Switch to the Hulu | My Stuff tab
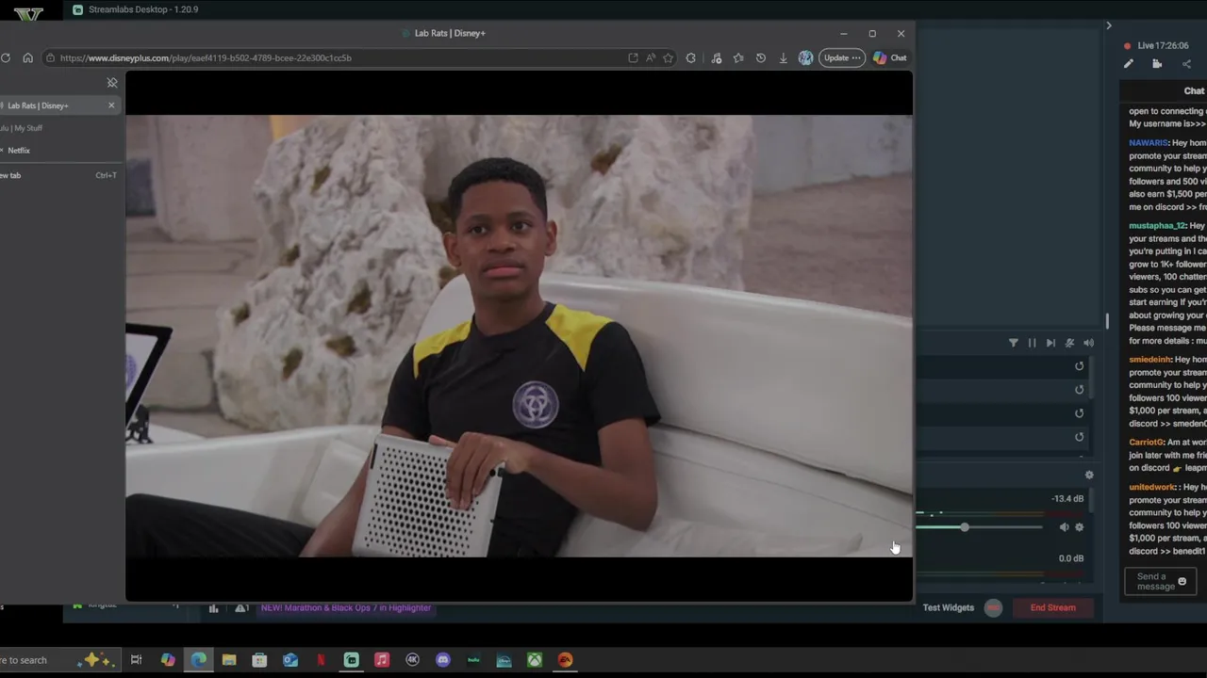The width and height of the screenshot is (1207, 678). (58, 128)
